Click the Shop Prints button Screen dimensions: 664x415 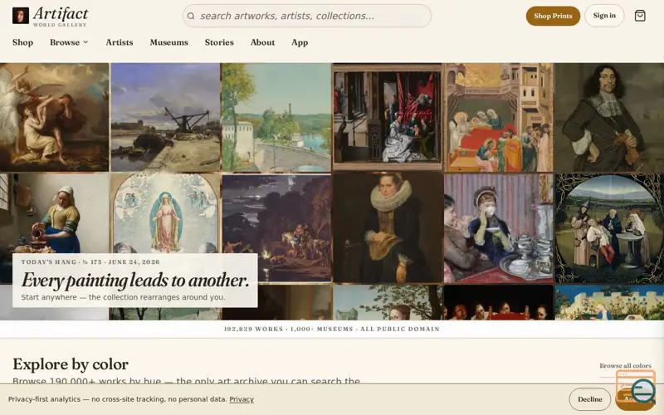553,16
